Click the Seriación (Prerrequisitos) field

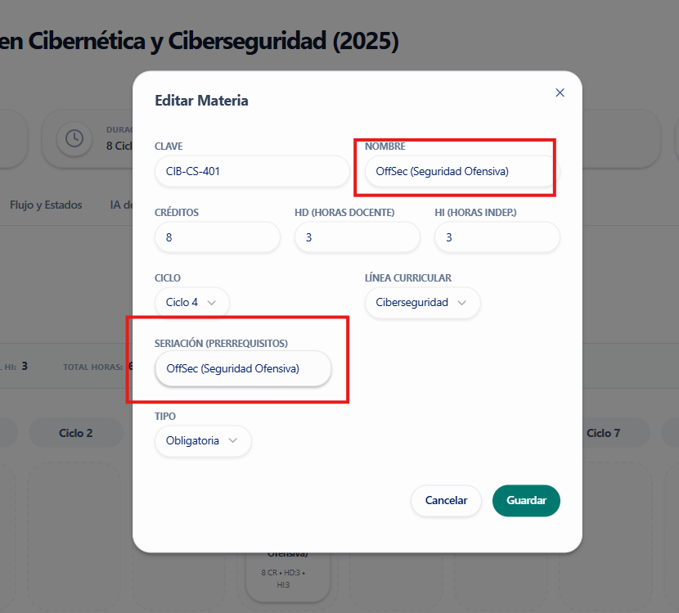[242, 368]
